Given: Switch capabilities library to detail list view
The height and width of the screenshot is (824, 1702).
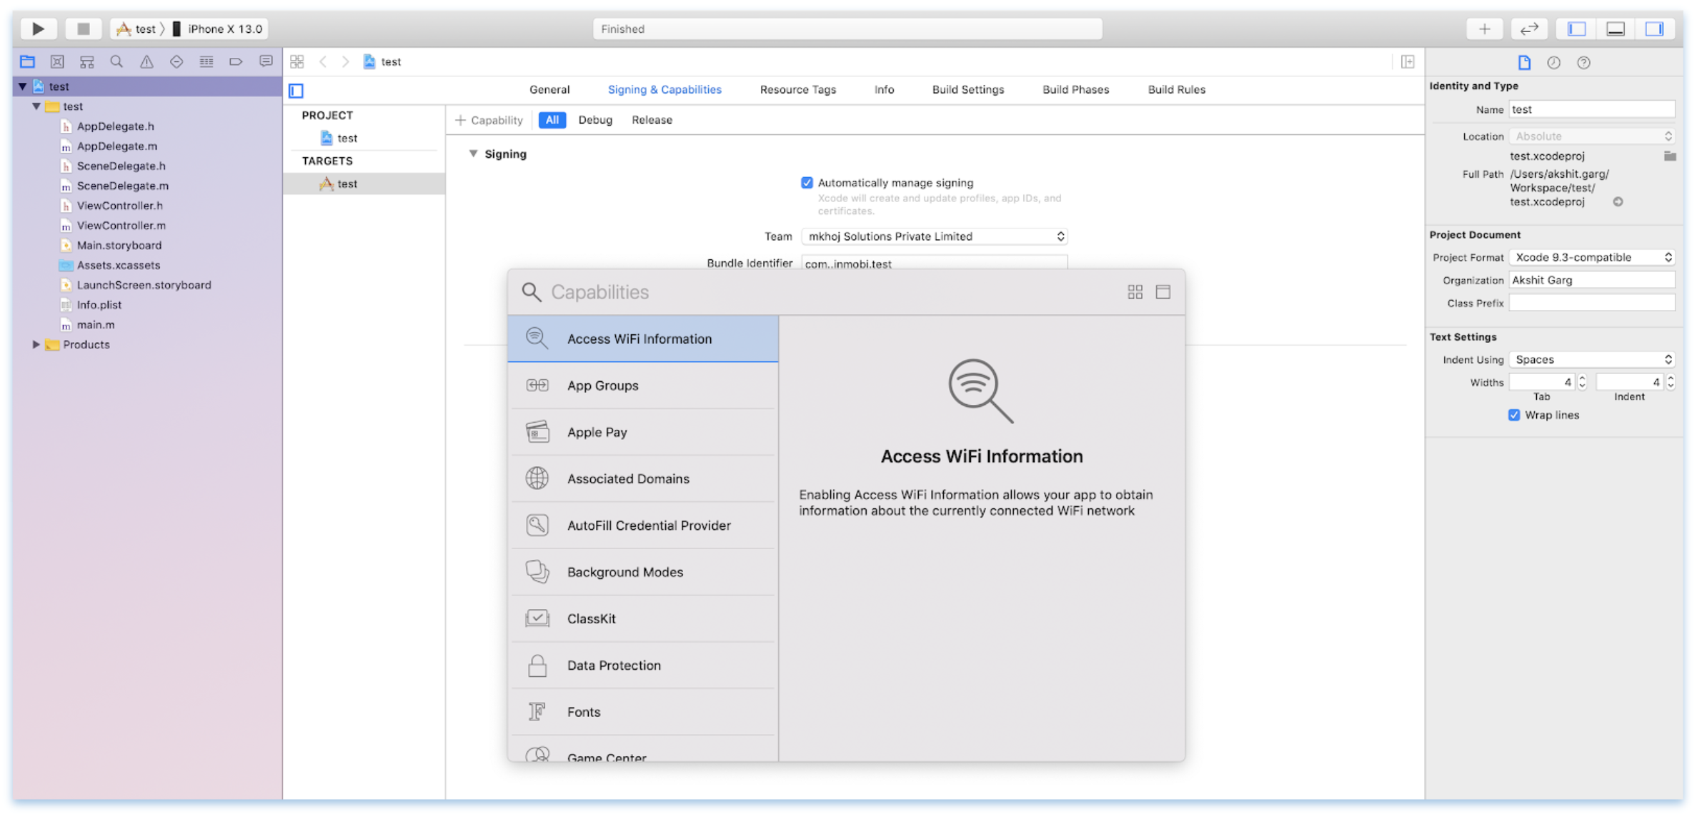Looking at the screenshot, I should click(x=1163, y=292).
